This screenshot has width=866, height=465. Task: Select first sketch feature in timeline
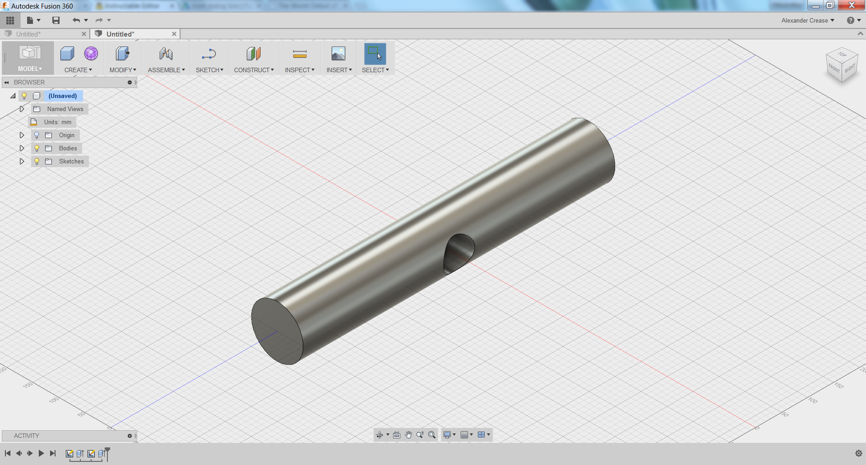point(69,454)
